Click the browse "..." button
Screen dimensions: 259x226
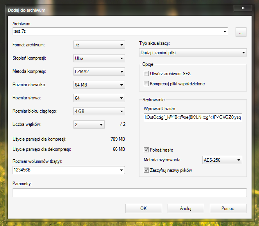(x=241, y=32)
